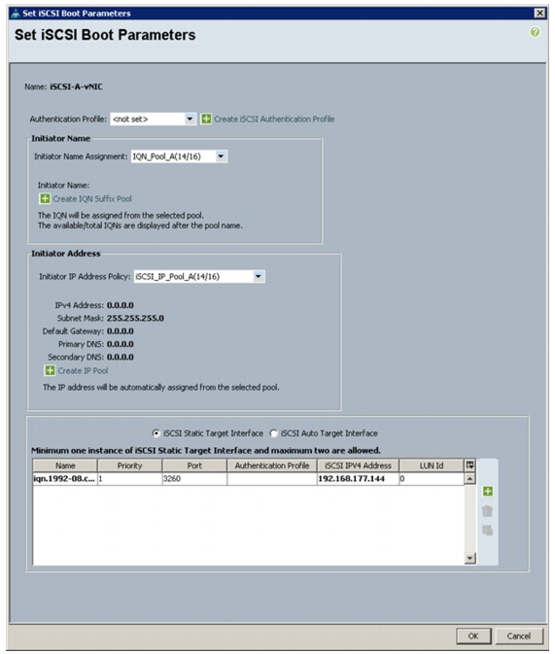Add a new iSCSI static target entry

tap(487, 492)
